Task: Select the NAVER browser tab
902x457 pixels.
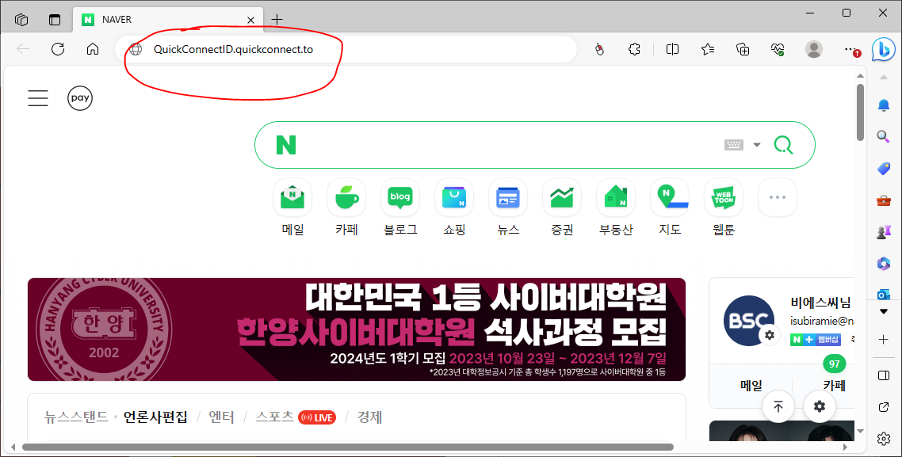Action: point(168,20)
